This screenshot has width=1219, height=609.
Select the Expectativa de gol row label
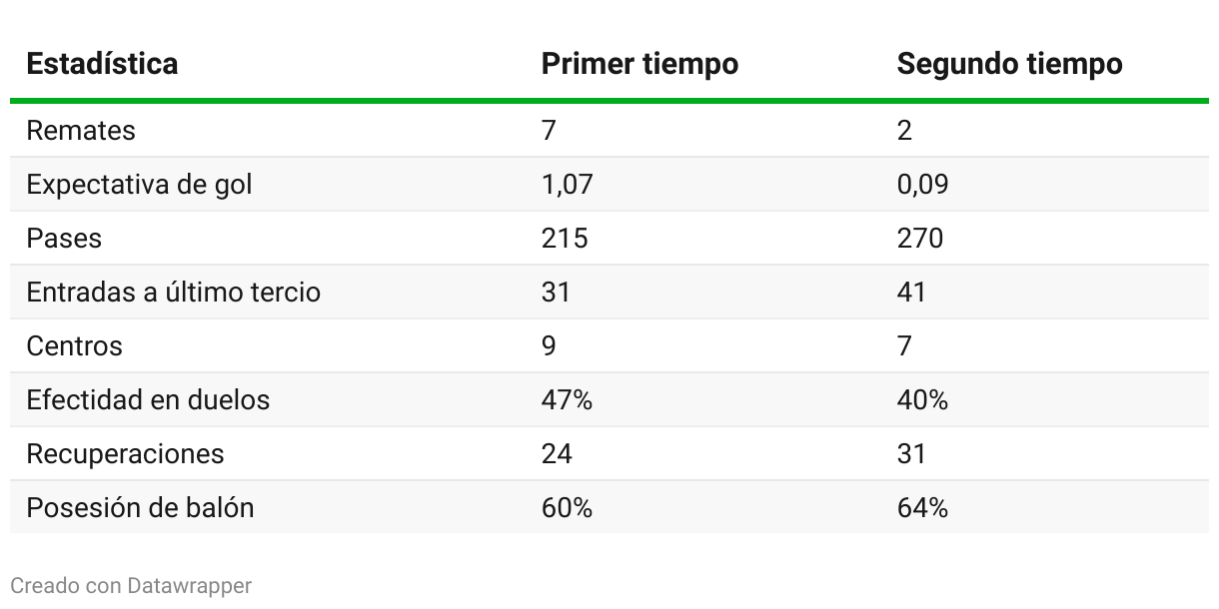[139, 185]
